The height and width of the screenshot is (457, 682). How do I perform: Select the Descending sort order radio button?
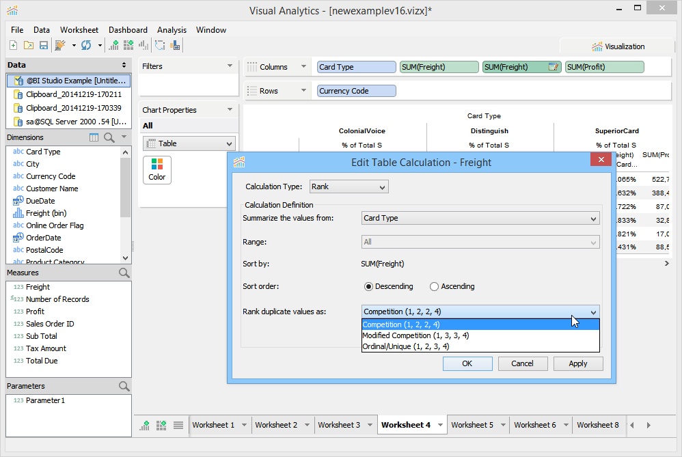click(x=369, y=286)
